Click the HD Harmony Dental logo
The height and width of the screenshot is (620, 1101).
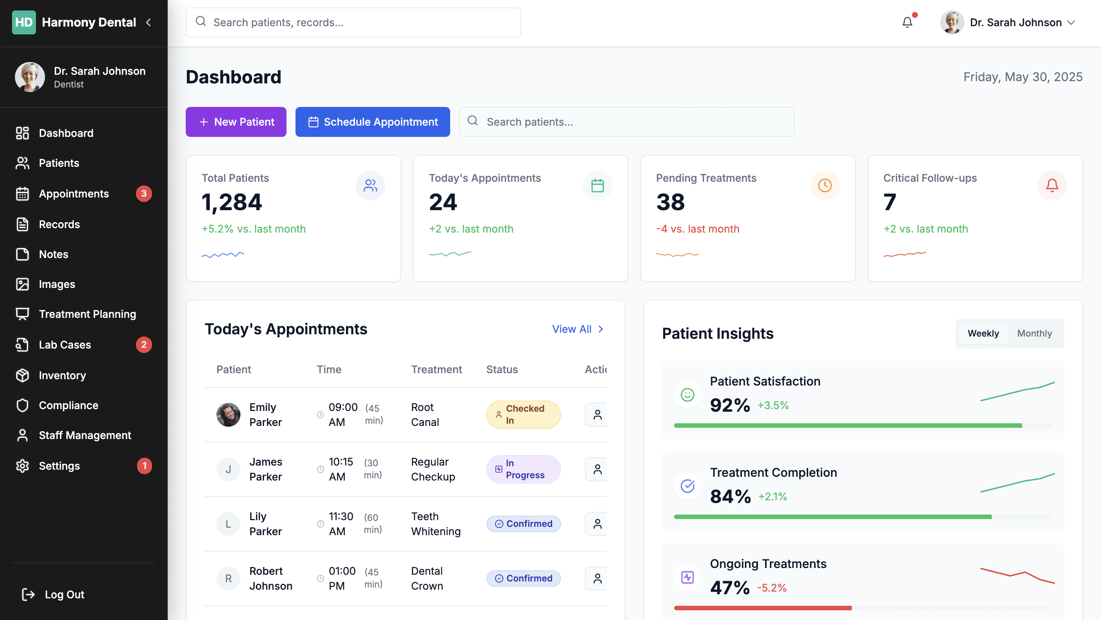tap(74, 22)
